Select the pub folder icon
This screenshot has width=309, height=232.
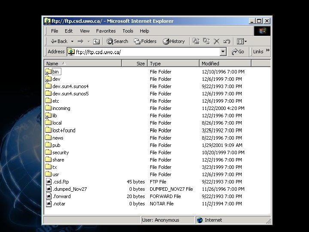pyautogui.click(x=48, y=145)
